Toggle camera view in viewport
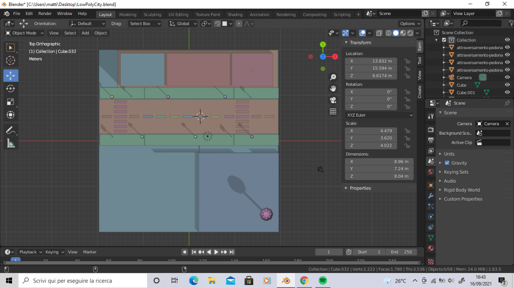514x288 pixels. tap(333, 100)
